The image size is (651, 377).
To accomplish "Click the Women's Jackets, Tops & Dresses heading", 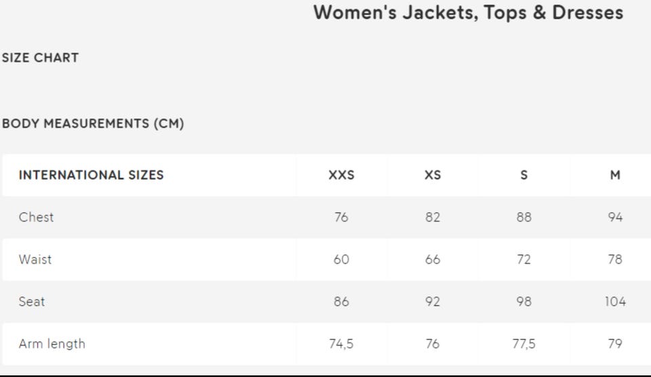I will click(468, 12).
